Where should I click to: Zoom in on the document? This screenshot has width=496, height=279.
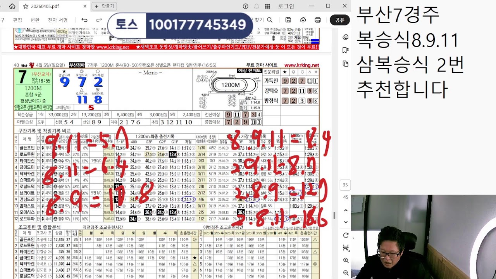click(x=346, y=261)
